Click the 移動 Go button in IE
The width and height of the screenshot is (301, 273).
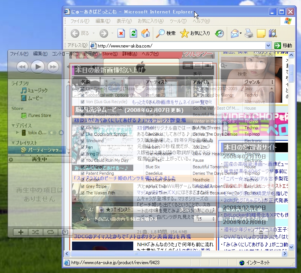283,46
